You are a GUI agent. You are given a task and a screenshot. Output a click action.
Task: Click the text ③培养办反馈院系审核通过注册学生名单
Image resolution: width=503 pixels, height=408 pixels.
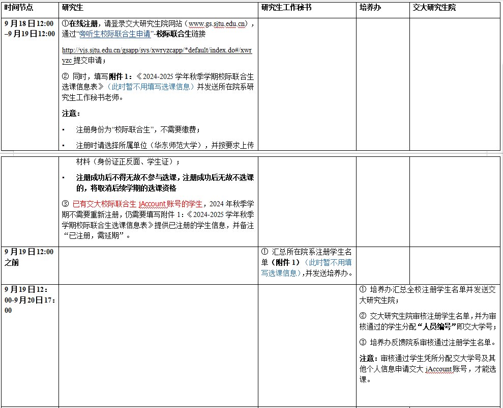click(429, 342)
